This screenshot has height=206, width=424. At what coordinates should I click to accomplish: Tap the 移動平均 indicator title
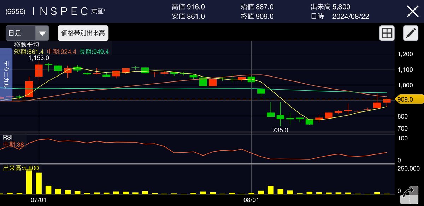coord(26,45)
